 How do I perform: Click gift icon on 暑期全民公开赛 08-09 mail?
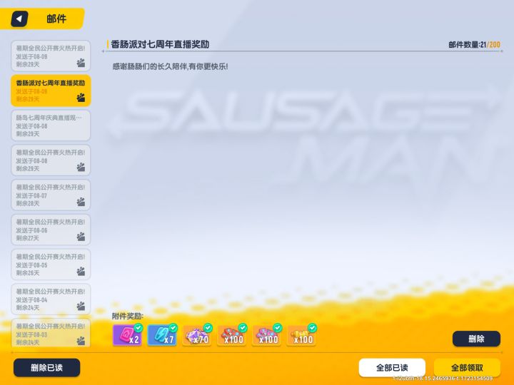(x=81, y=63)
